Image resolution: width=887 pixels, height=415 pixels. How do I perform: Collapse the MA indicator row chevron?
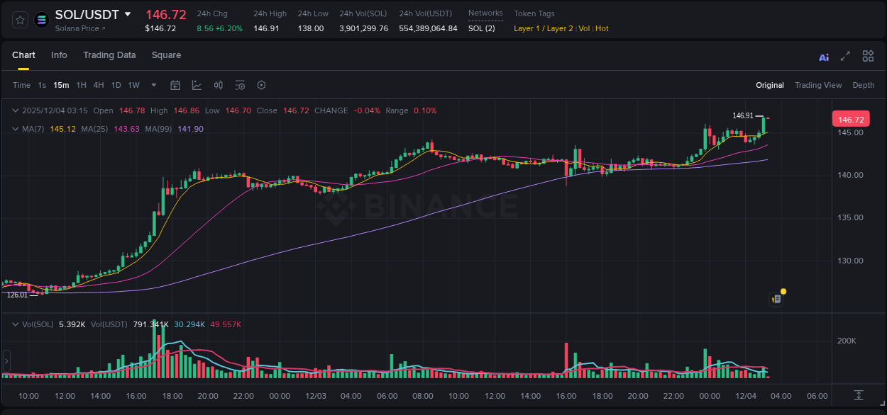(16, 129)
